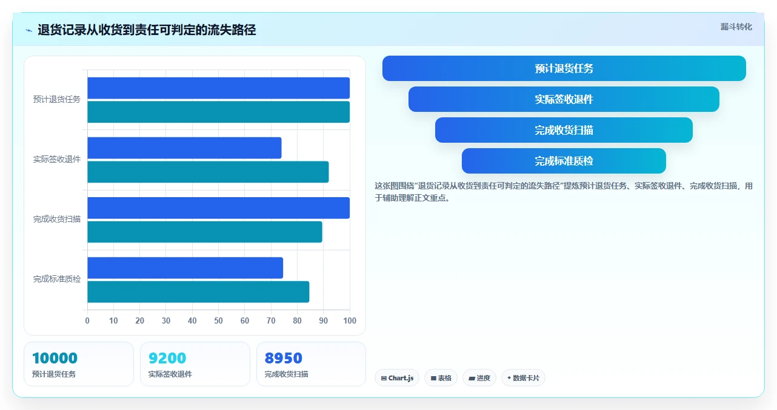The image size is (777, 410).
Task: Click the x-axis value 100
Action: [350, 321]
